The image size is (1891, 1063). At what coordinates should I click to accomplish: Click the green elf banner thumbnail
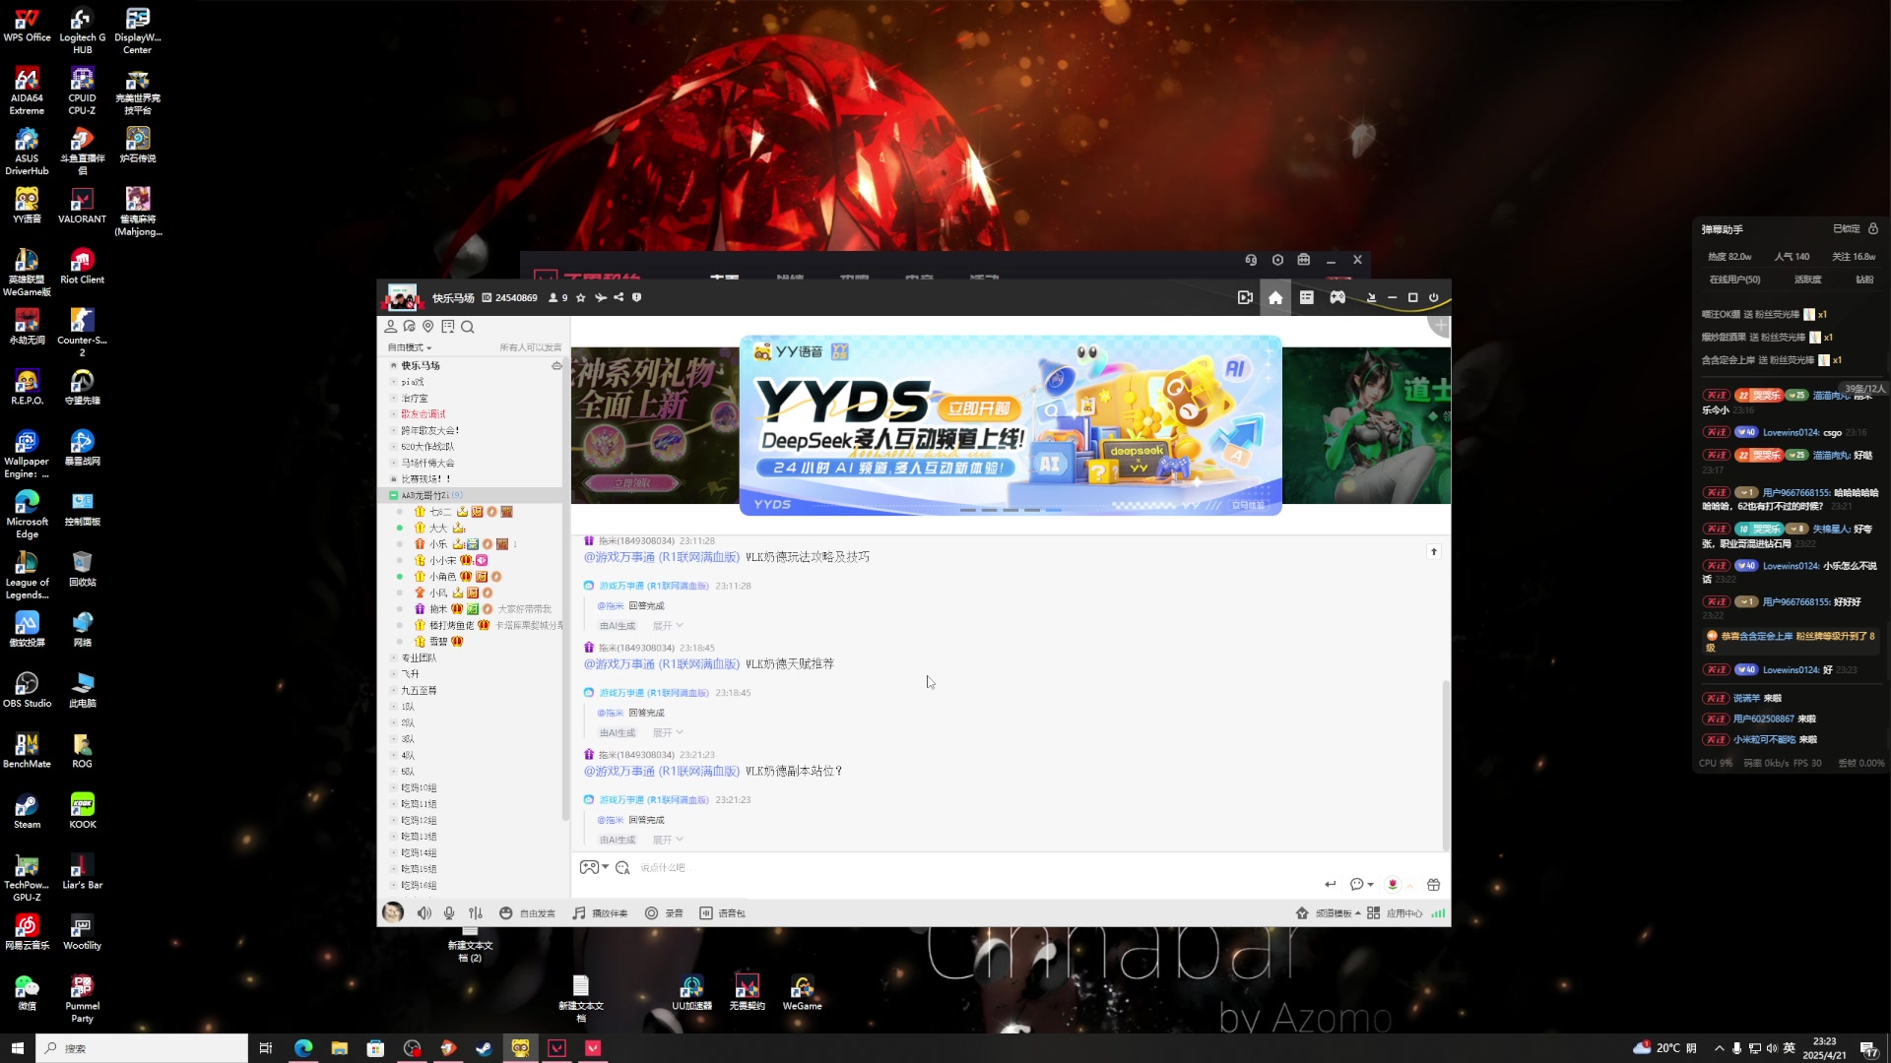pos(1366,425)
